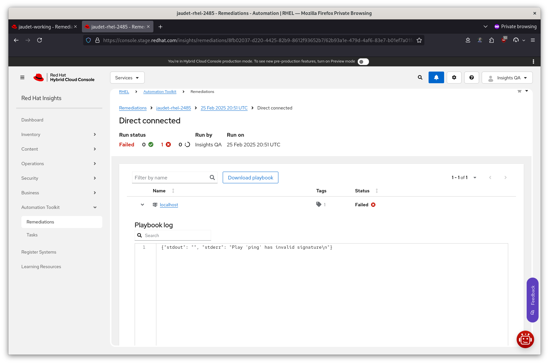Open the 25 Feb 2025 20:51 UTC breadcrumb
The height and width of the screenshot is (364, 549).
224,108
